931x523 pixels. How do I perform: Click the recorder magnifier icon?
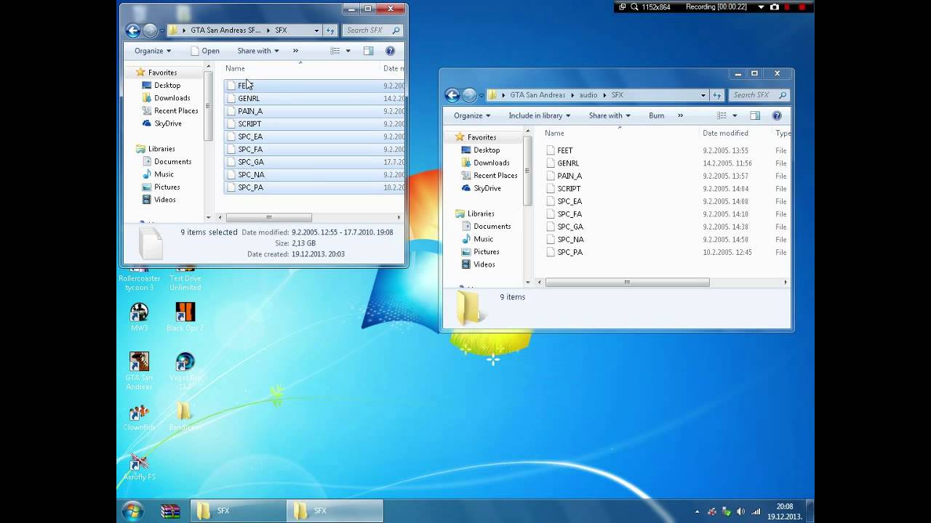click(635, 7)
